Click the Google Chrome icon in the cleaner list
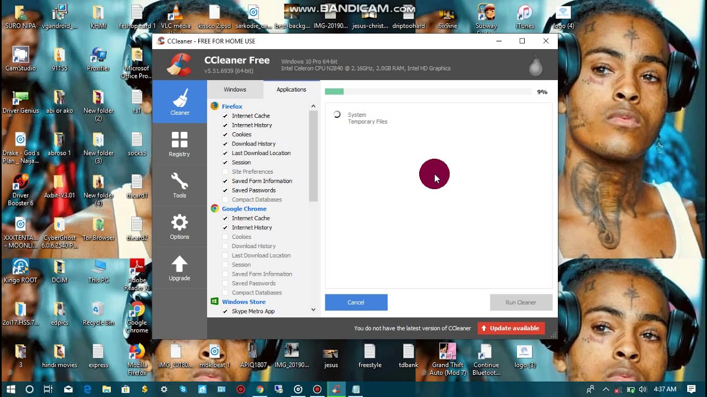This screenshot has height=397, width=707. coord(215,208)
